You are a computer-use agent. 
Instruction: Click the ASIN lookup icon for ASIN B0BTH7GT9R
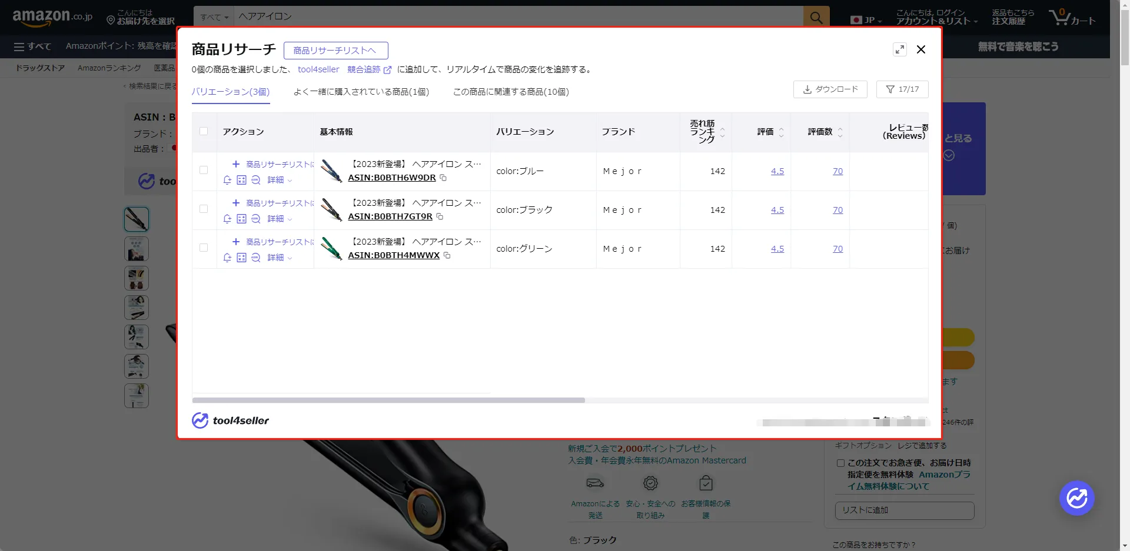255,219
